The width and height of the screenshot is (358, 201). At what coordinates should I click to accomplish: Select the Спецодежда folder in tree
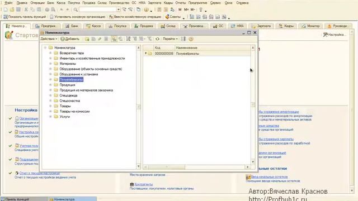(68, 95)
